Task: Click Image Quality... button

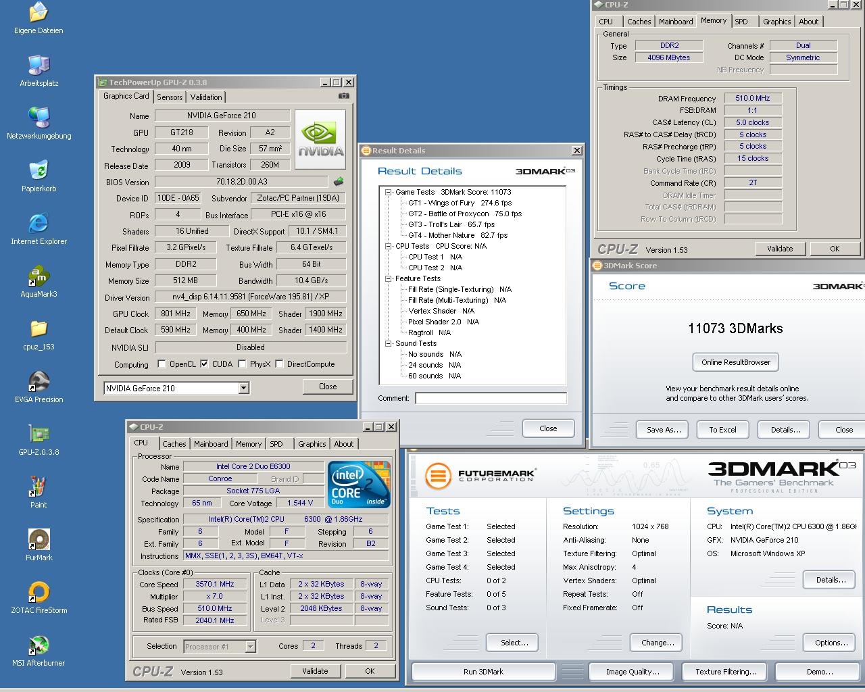Action: [x=633, y=672]
